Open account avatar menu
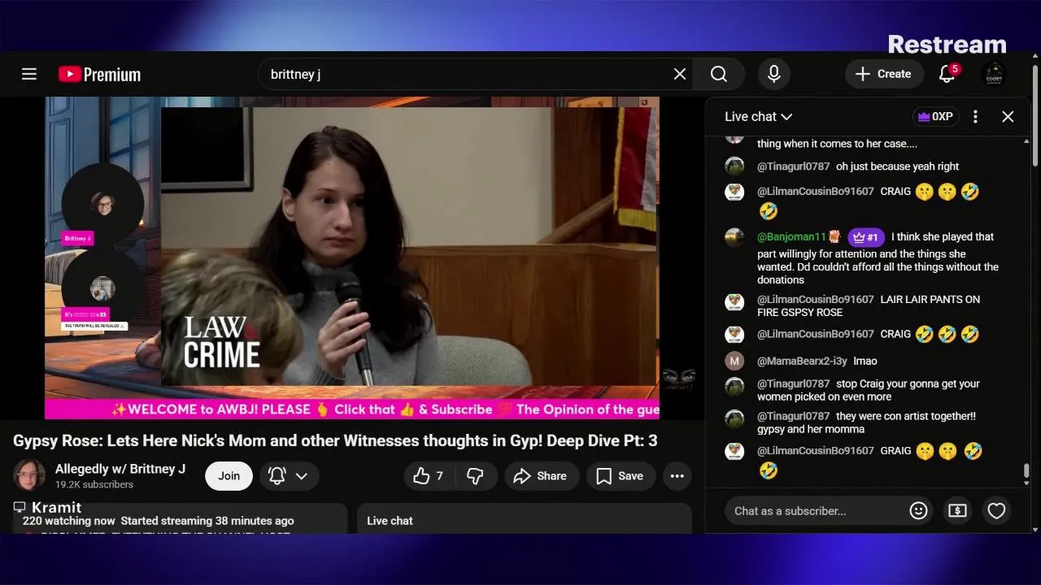Viewport: 1041px width, 585px height. tap(993, 74)
